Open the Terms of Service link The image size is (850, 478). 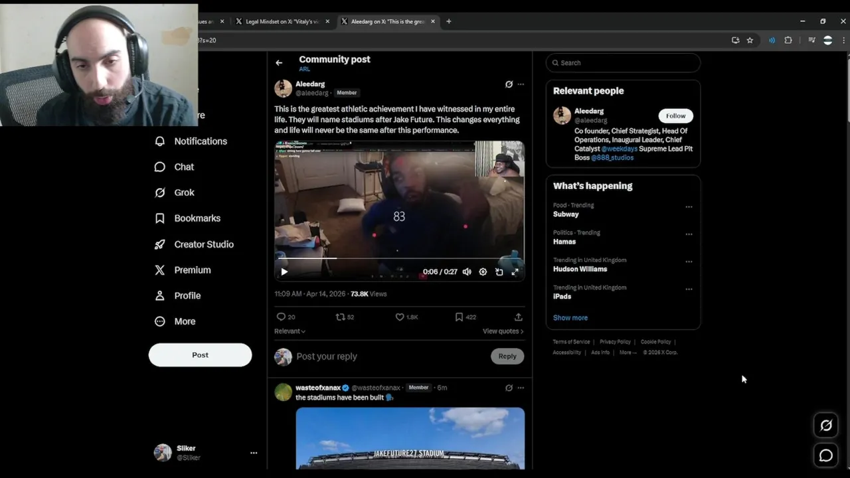571,342
